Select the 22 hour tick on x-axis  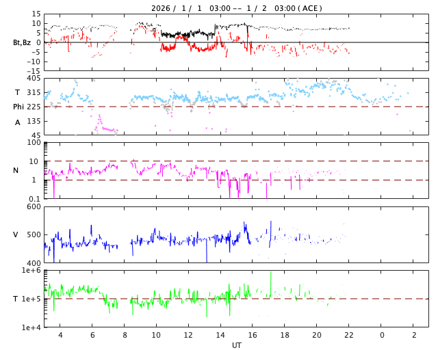pos(349,335)
